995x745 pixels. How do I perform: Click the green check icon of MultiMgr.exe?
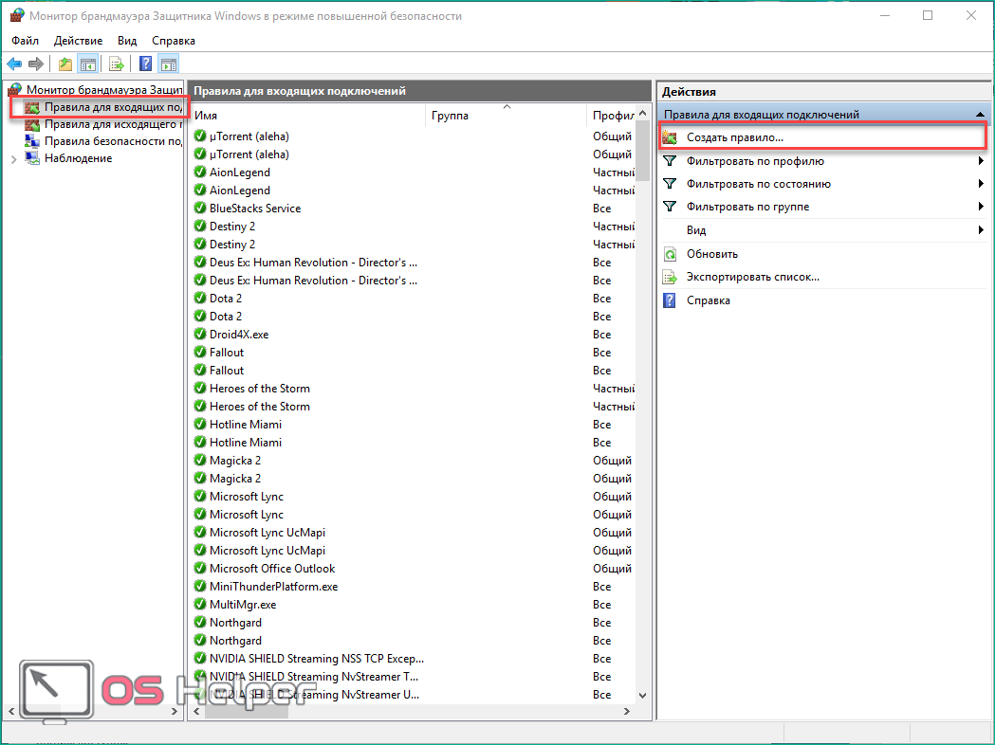click(200, 604)
